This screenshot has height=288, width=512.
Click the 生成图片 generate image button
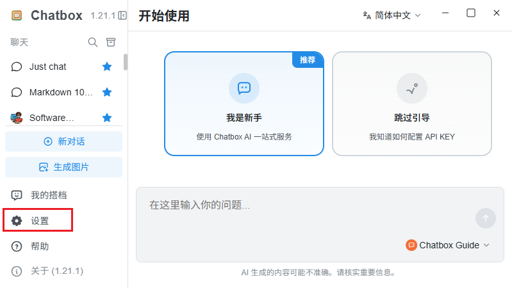click(63, 167)
